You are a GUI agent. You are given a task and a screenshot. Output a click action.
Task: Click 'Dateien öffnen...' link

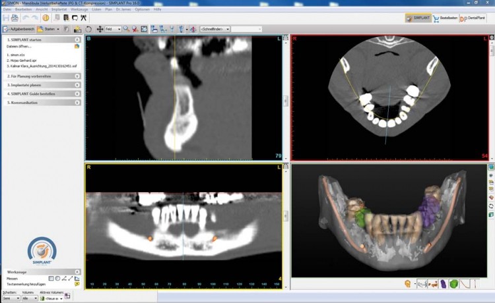click(x=19, y=46)
